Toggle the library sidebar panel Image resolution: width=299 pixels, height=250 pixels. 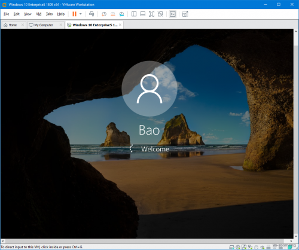(x=134, y=14)
